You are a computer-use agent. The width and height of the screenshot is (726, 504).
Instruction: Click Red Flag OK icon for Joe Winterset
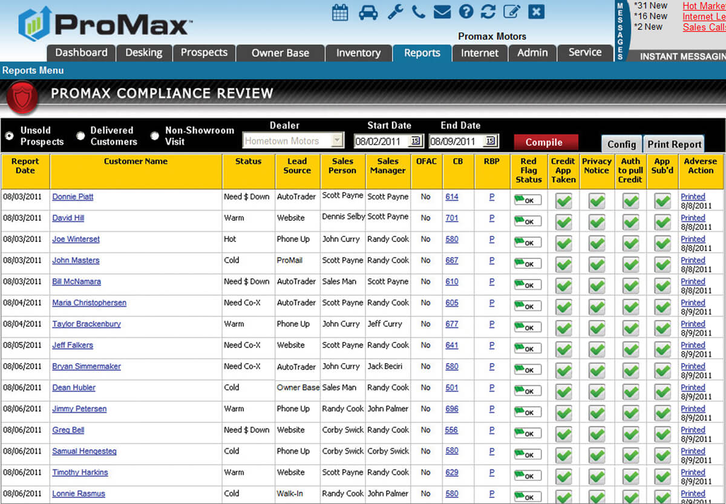528,243
